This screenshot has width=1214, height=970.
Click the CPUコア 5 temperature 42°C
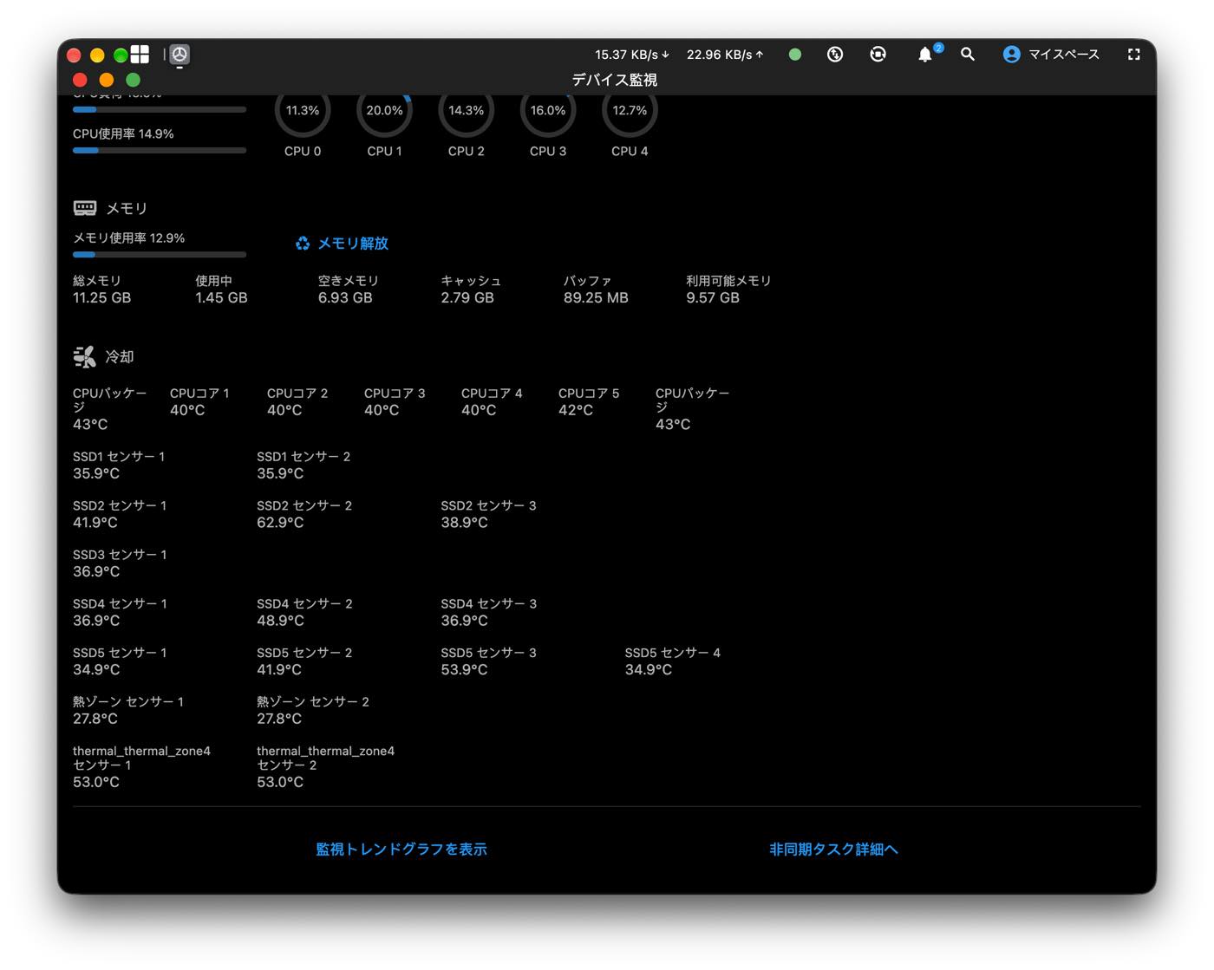576,410
